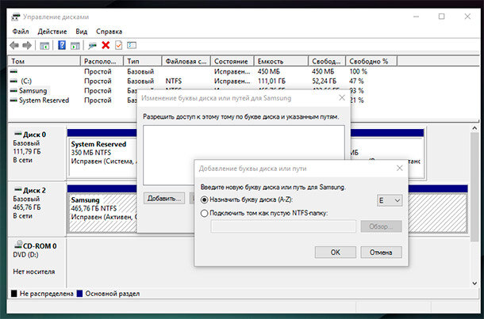Toggle the console tree pane icon
This screenshot has width=484, height=319.
coord(44,46)
